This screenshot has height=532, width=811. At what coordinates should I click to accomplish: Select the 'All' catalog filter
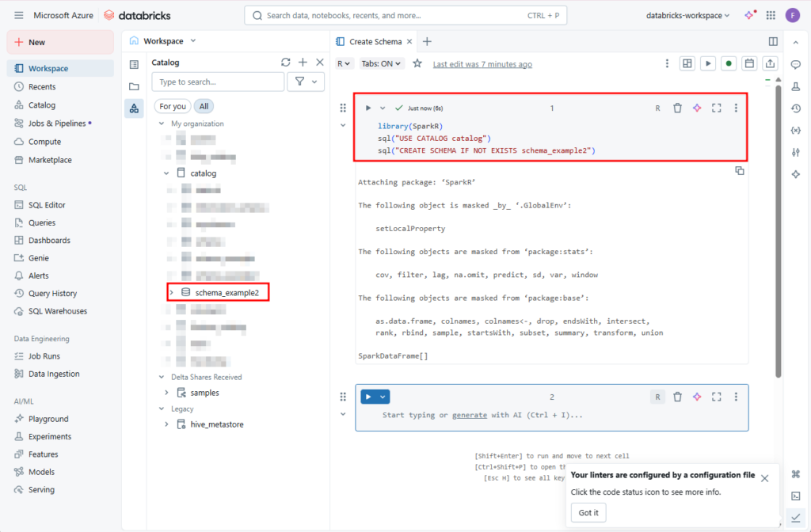point(204,106)
